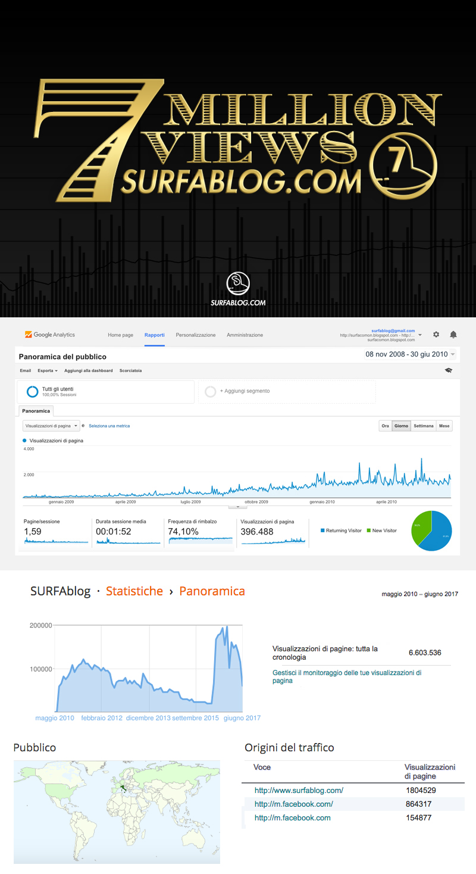This screenshot has width=476, height=874.
Task: Click the Voce column header
Action: pyautogui.click(x=262, y=767)
